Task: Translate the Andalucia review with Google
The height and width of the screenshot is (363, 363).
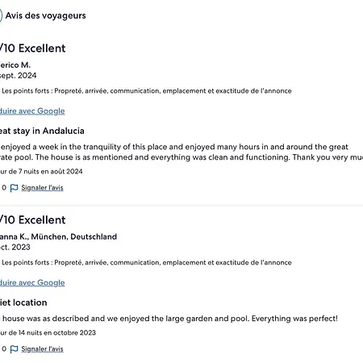Action: click(32, 111)
